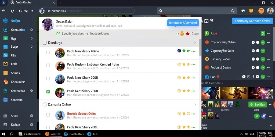
Task: Click the globe icon below Baxtllen button
Action: click(264, 116)
